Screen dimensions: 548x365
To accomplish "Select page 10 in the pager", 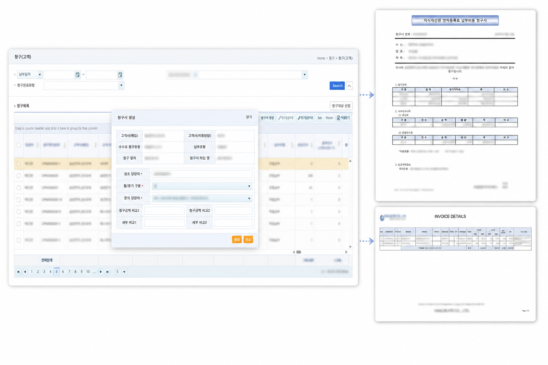I will tap(88, 272).
